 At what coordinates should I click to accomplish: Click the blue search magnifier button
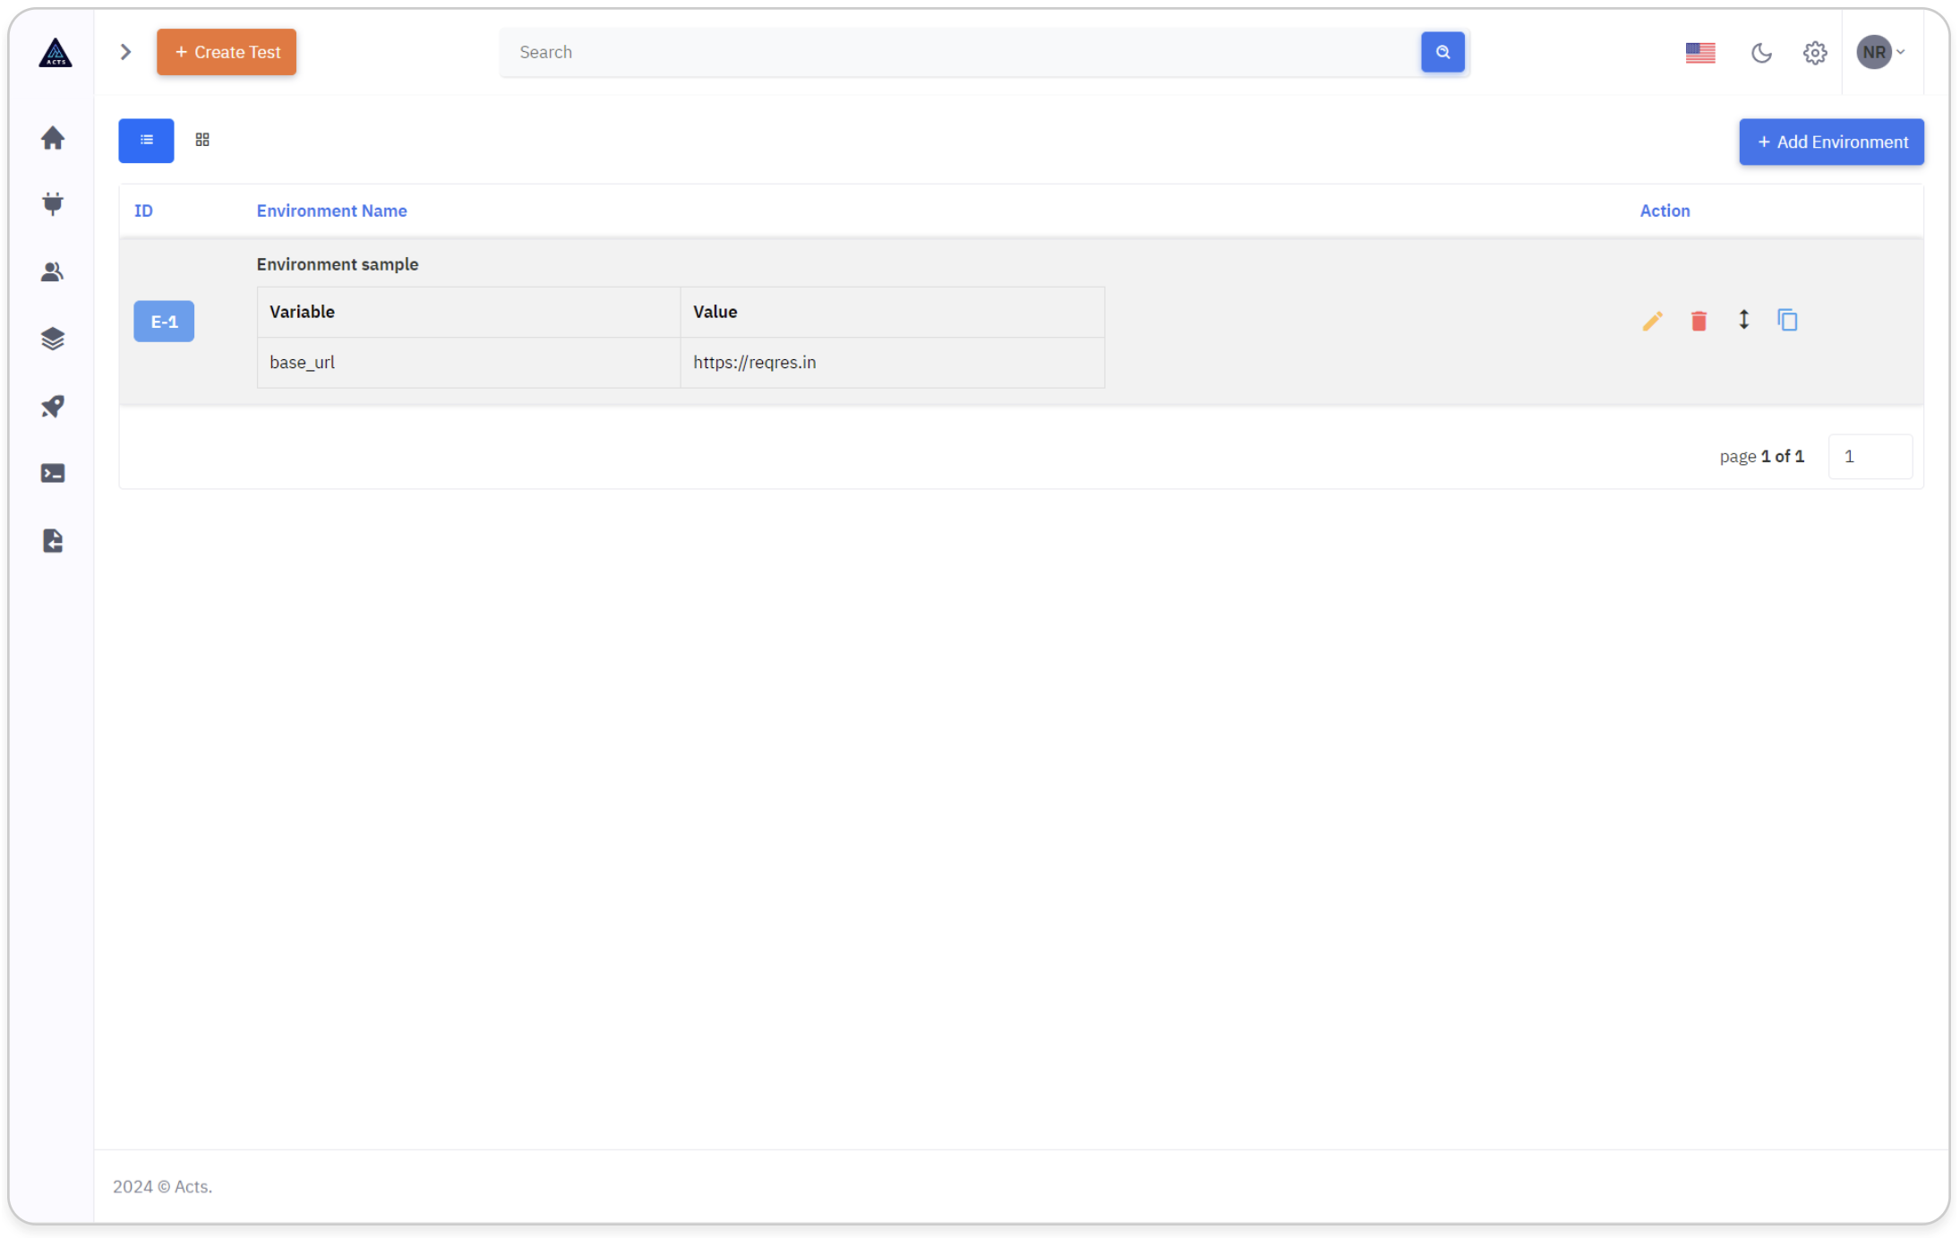1442,52
